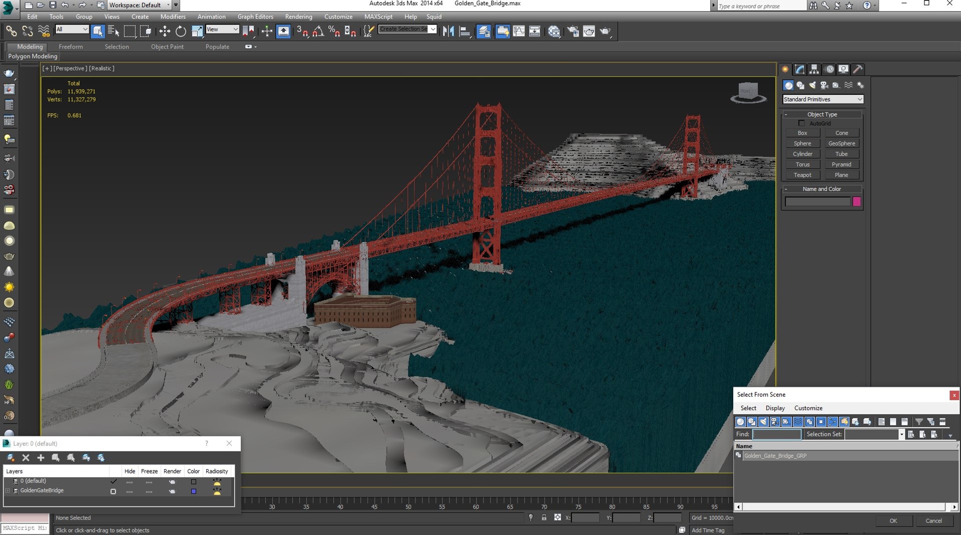Open the Hierarchy command panel tab

coord(814,69)
